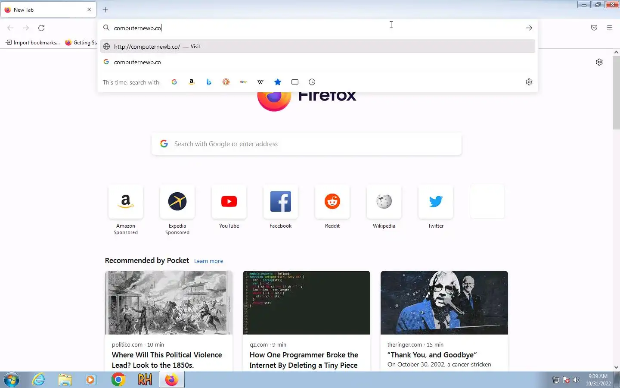This screenshot has height=388, width=620.
Task: Search history using the clock icon
Action: tap(312, 82)
